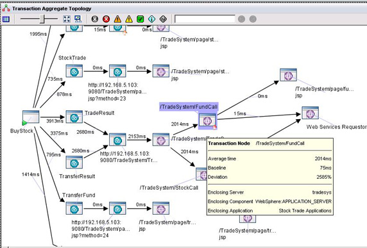
Task: Open the table view icon in toolbar
Action: coord(6,19)
